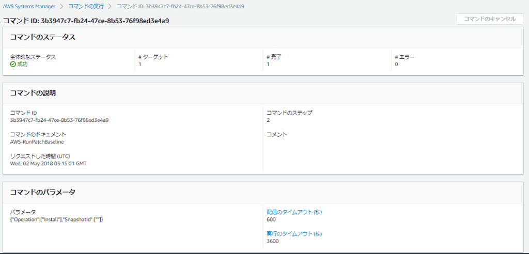529x254 pixels.
Task: Click the command steps value 2
Action: tap(268, 120)
